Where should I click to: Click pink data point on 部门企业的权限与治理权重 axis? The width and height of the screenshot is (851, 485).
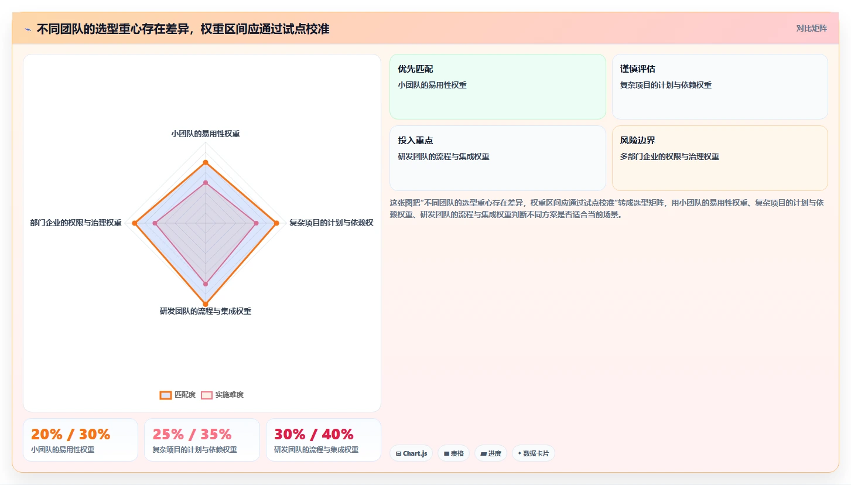click(155, 223)
